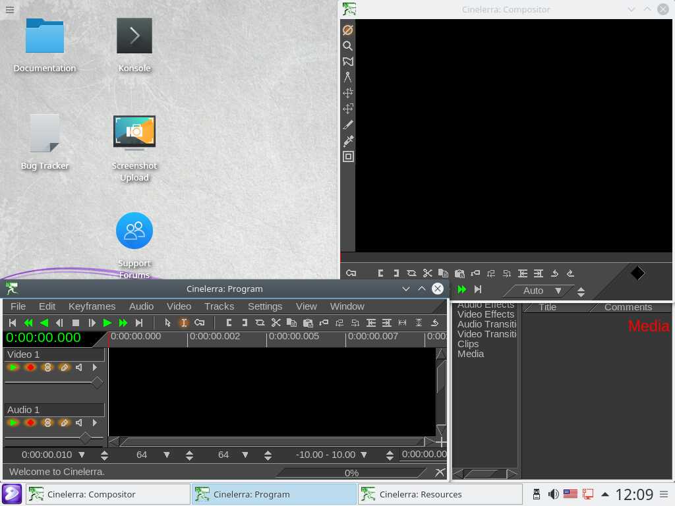Select the zoom magnifier tool in Compositor
Image resolution: width=675 pixels, height=506 pixels.
347,46
